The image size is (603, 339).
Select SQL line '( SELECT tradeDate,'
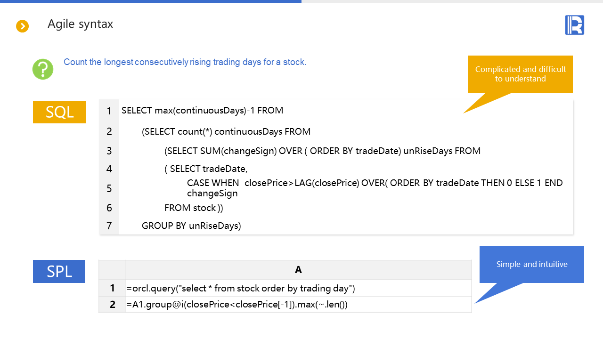(206, 169)
